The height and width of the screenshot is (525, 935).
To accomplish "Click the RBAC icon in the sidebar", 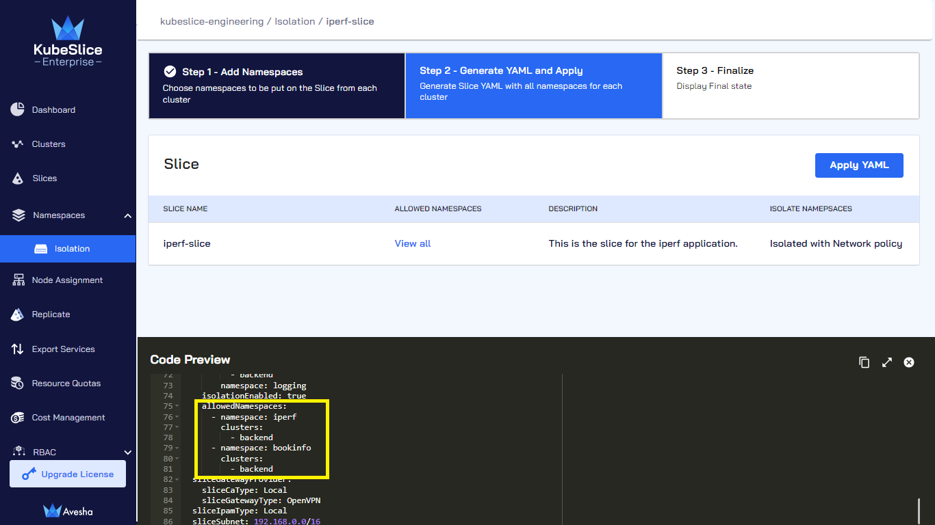I will [18, 452].
